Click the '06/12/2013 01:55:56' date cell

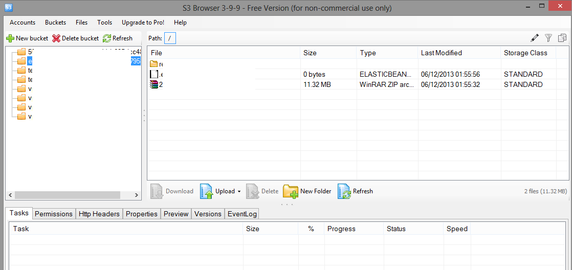(x=450, y=74)
